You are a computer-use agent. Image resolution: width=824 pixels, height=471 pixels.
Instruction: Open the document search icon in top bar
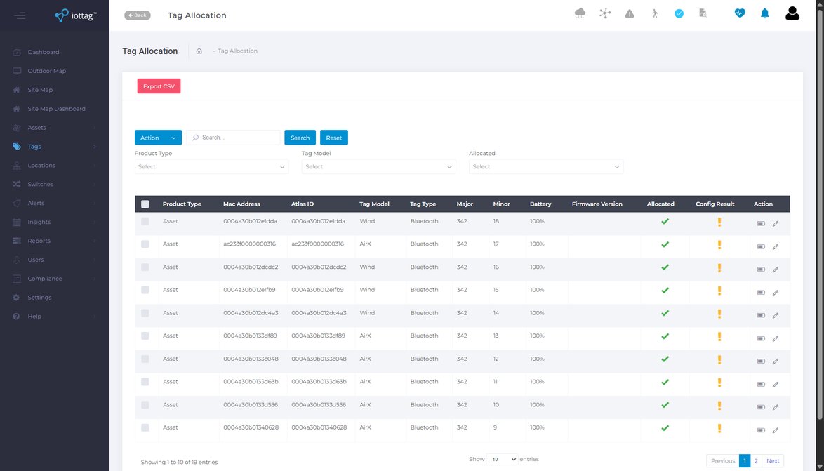pos(703,13)
